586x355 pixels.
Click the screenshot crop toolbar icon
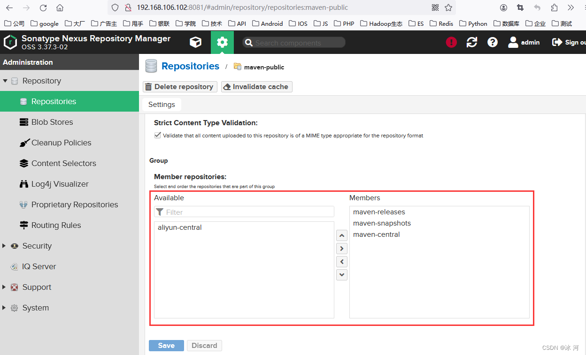(520, 8)
